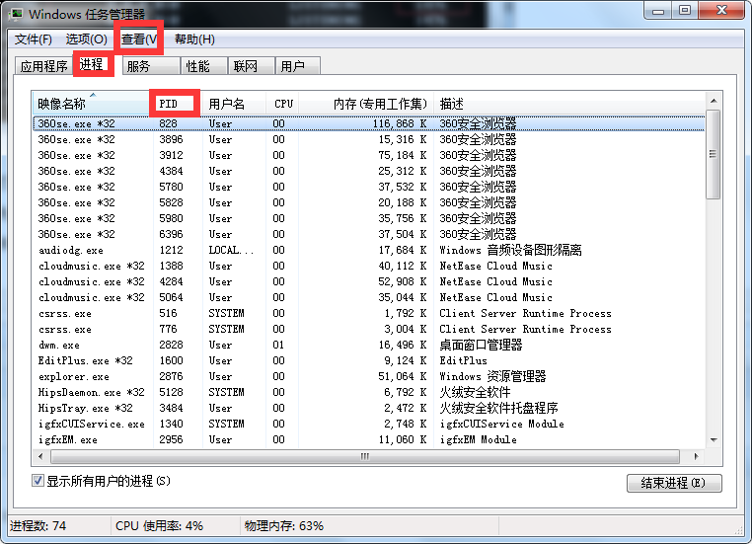Select 360se.exe process with PID 6396
The image size is (752, 544).
369,235
